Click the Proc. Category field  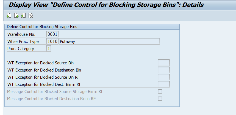49,49
